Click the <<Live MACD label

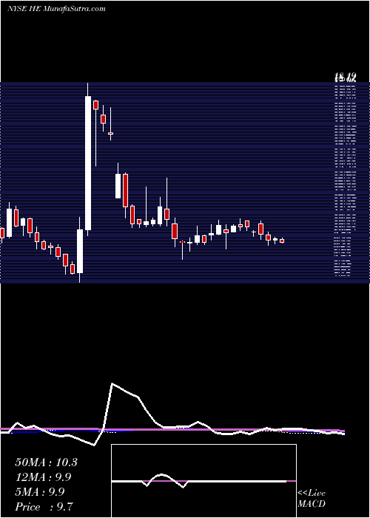point(312,498)
